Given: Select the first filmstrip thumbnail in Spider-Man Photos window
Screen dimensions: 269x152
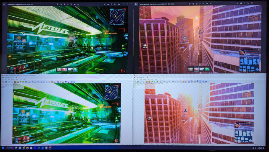Looking at the screenshot, I should click(191, 69).
